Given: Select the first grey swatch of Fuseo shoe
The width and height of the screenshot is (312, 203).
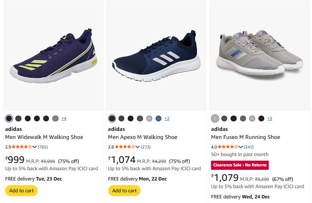Looking at the screenshot, I should coord(215,118).
